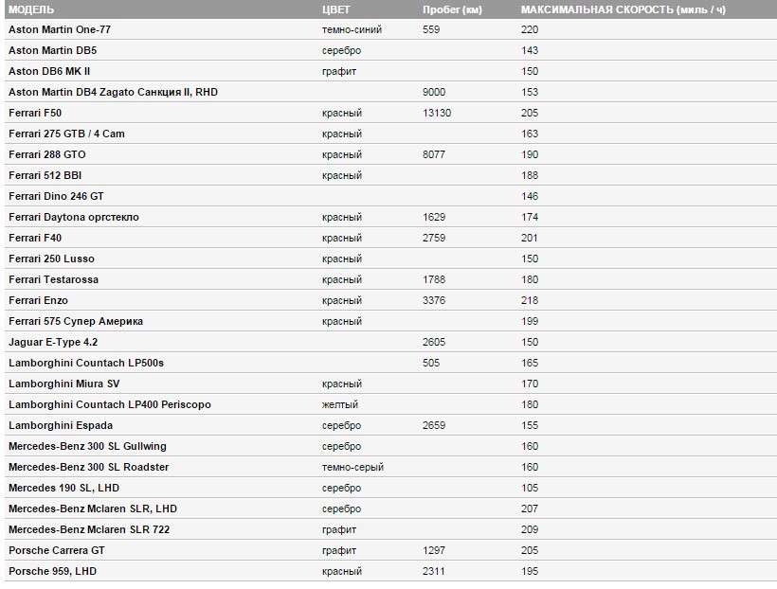This screenshot has width=777, height=589.
Task: Select the Ferrari 288 GTO mileage 8077
Action: tap(434, 154)
